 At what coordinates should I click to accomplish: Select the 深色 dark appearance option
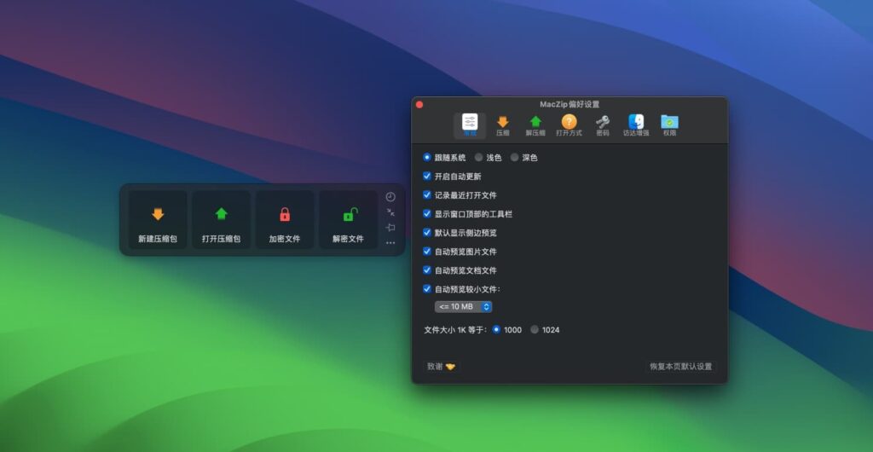(x=514, y=158)
